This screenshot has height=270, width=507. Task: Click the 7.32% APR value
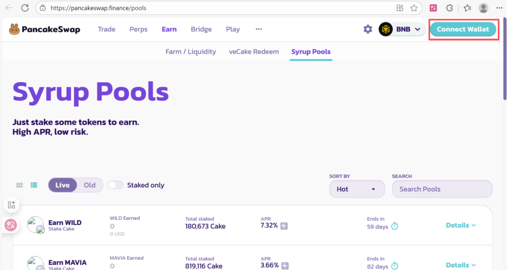269,225
